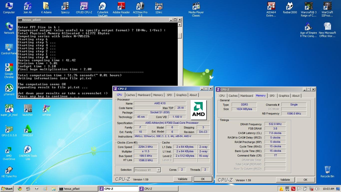
Task: Open Warcraft 3 Reign of Chaos icon
Action: coord(309,9)
